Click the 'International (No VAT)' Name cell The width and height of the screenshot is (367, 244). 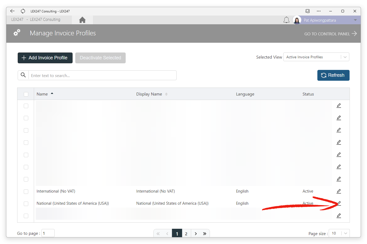(x=56, y=191)
